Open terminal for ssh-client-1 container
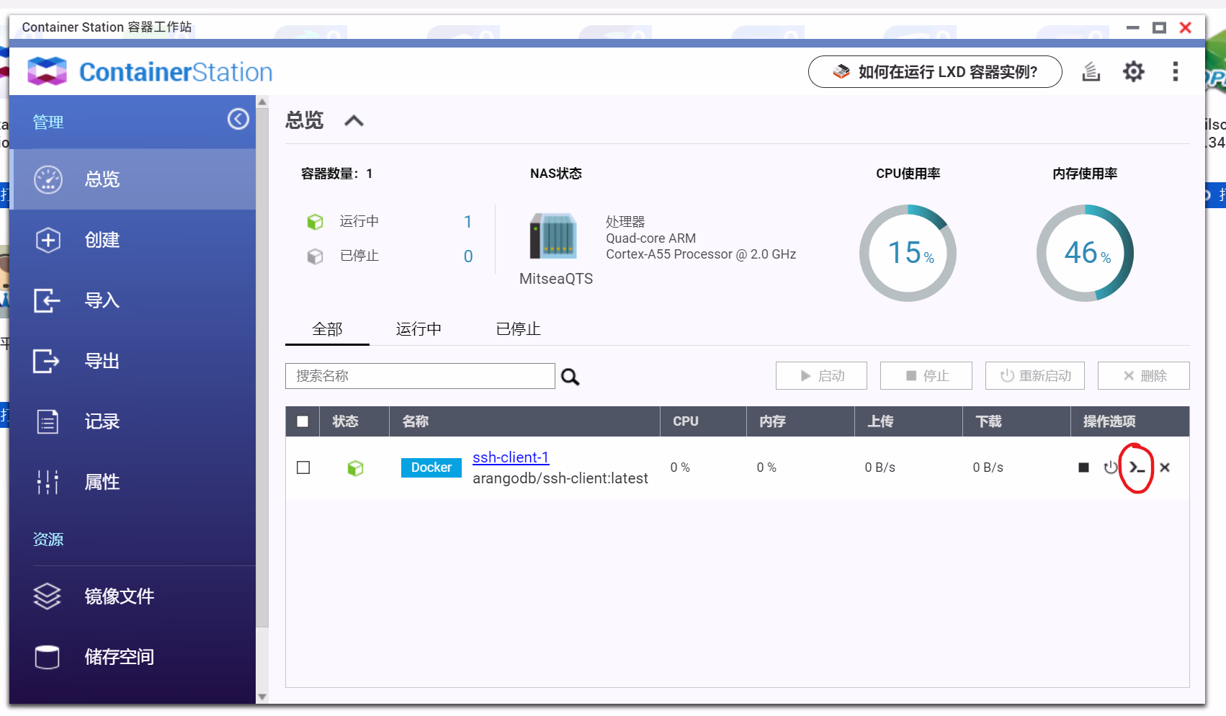The height and width of the screenshot is (716, 1226). 1137,468
